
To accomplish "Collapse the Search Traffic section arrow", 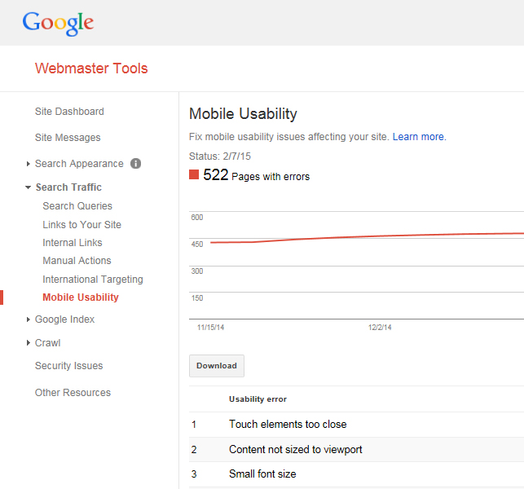I will point(28,187).
